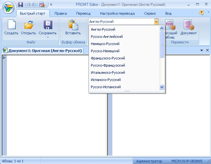Click the language list scroll down arrow
Viewport: 211px width, 164px height.
click(162, 87)
